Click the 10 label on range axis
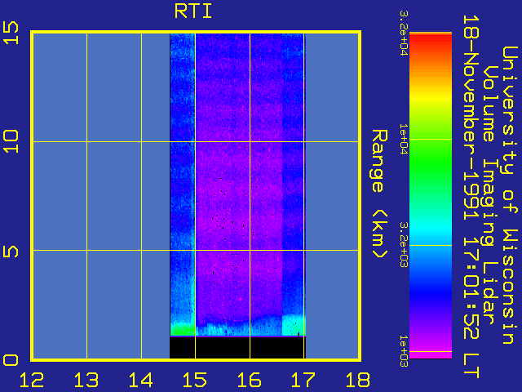Screen dimensions: 522x392 click(x=11, y=141)
